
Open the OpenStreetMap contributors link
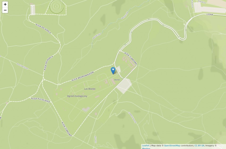click(x=172, y=146)
